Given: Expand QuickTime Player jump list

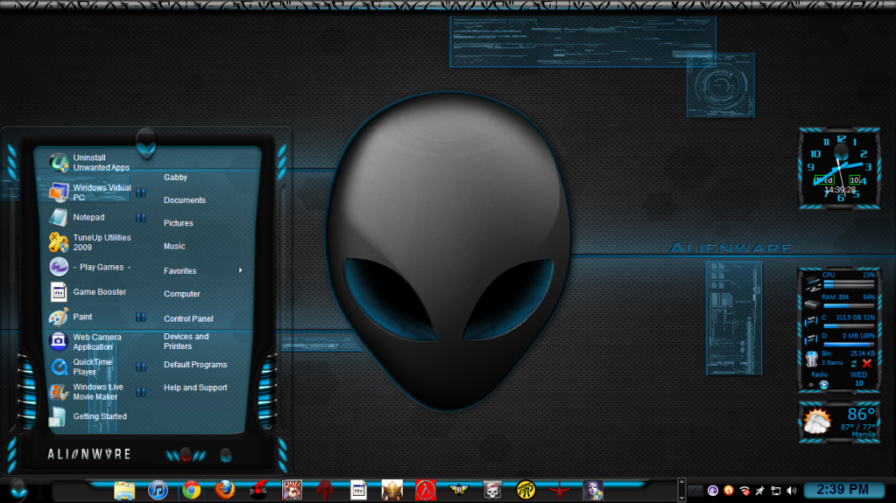Looking at the screenshot, I should pyautogui.click(x=140, y=367).
